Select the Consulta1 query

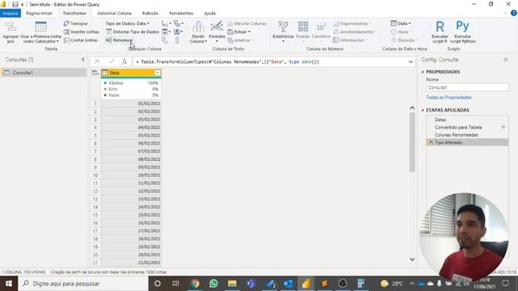(44, 73)
